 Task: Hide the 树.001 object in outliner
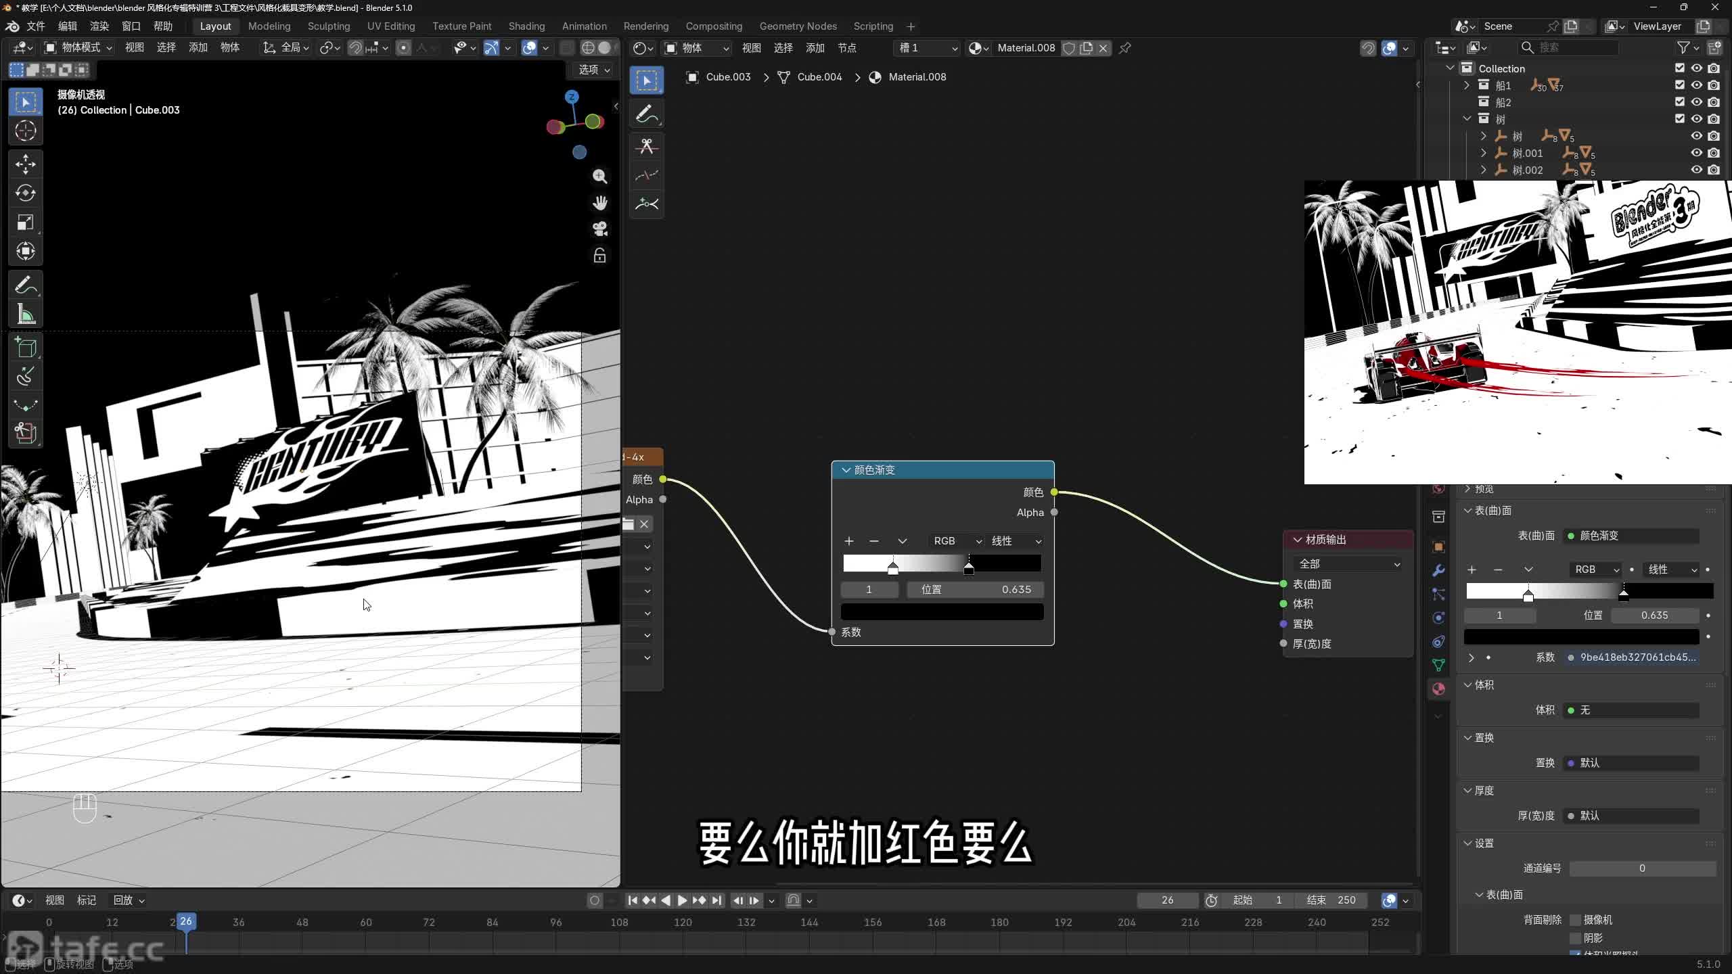pos(1696,153)
